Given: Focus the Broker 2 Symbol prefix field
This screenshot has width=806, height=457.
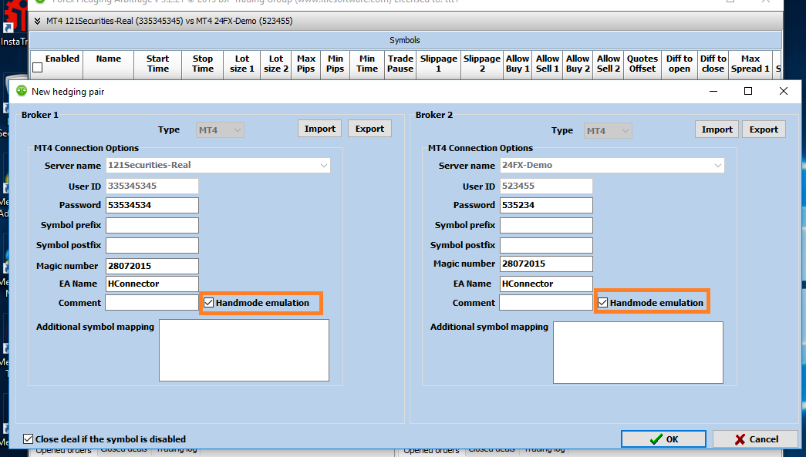Looking at the screenshot, I should click(x=546, y=225).
